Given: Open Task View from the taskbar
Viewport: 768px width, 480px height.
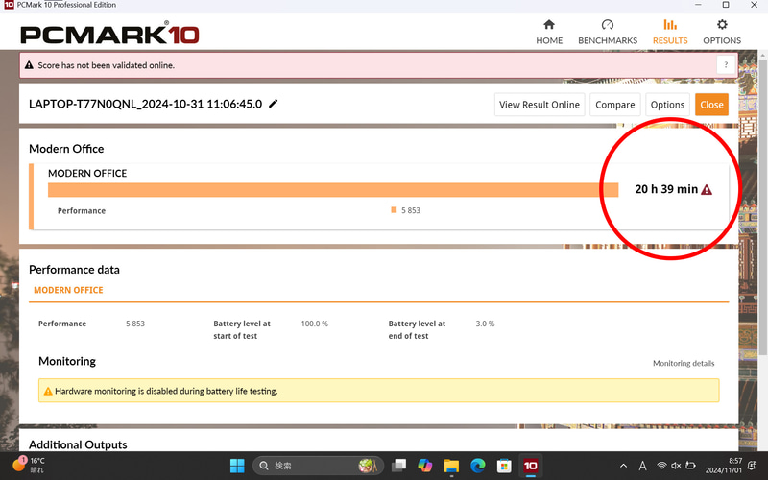Looking at the screenshot, I should click(399, 466).
